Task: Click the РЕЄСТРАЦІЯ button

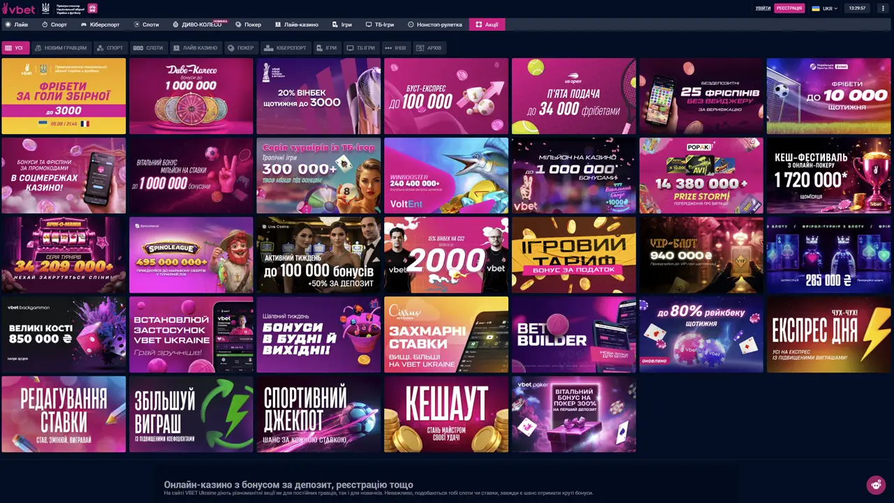Action: (x=789, y=8)
